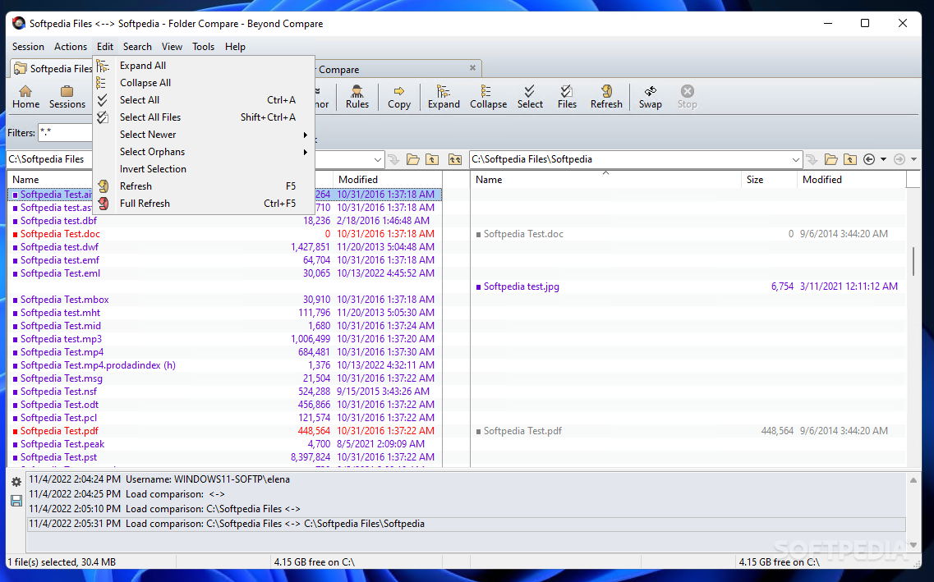Click the Refresh toolbar icon
This screenshot has width=934, height=582.
pos(605,96)
